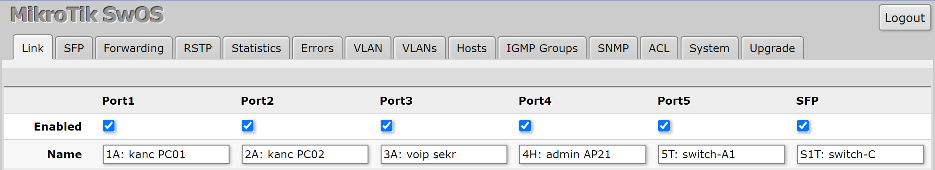The image size is (935, 170).
Task: Click the SFP name field 'switch-C'
Action: [x=860, y=154]
